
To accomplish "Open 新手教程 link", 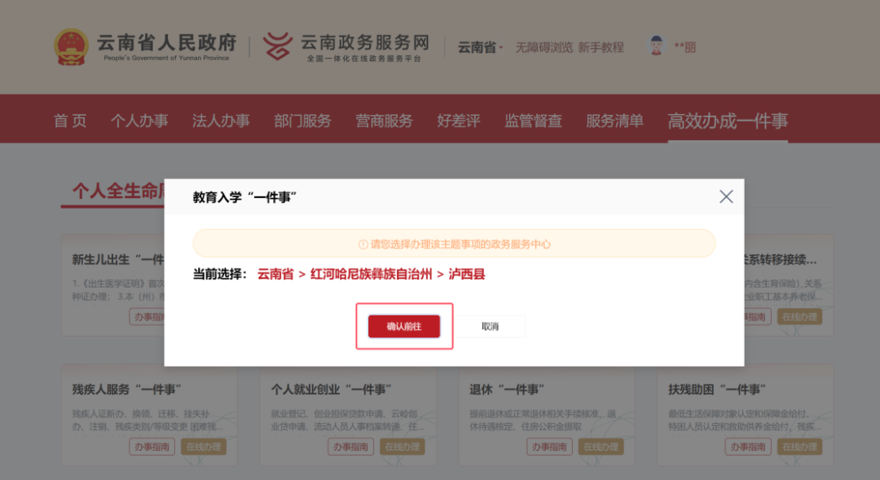I will 601,48.
